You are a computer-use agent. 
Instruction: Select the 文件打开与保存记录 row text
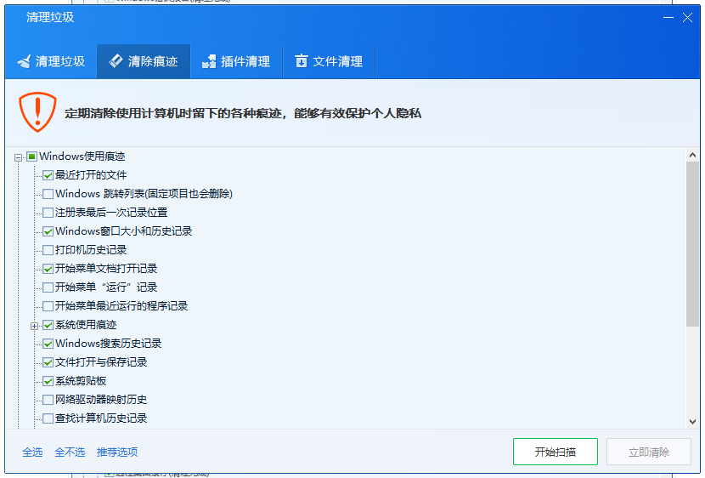click(101, 362)
